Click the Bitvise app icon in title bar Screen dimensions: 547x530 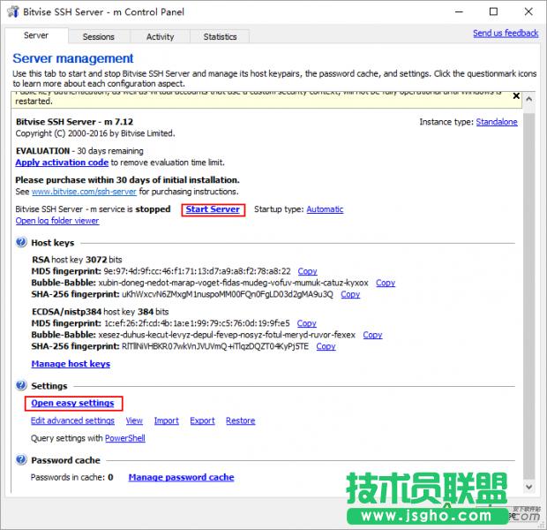tap(13, 11)
